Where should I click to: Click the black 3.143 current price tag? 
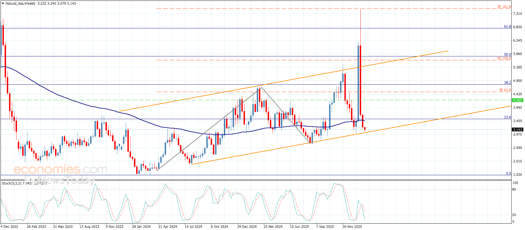click(518, 130)
